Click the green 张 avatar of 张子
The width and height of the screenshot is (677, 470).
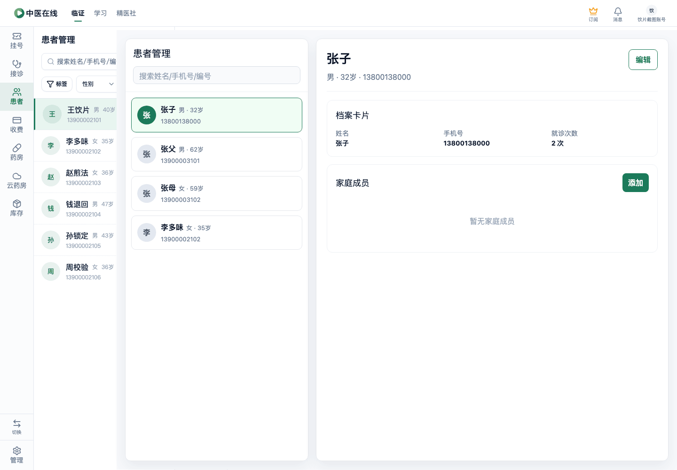147,115
